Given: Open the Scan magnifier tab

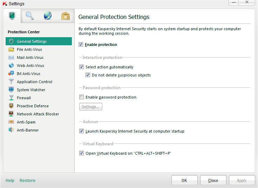Looking at the screenshot, I should [29, 16].
